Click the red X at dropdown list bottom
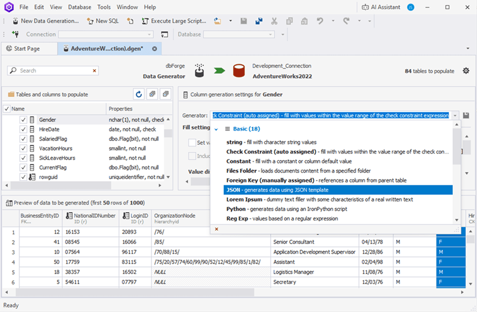The width and height of the screenshot is (477, 312). [217, 229]
